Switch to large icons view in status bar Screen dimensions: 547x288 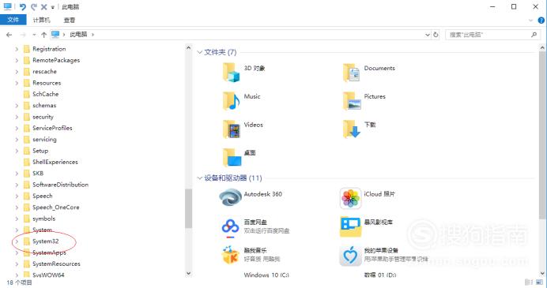[x=540, y=282]
